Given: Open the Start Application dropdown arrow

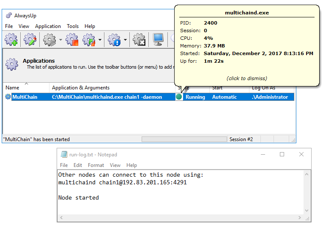Looking at the screenshot, I should (60, 39).
